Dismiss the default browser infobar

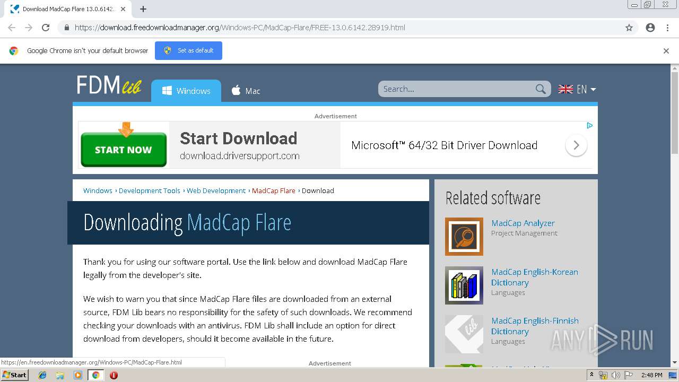666,51
